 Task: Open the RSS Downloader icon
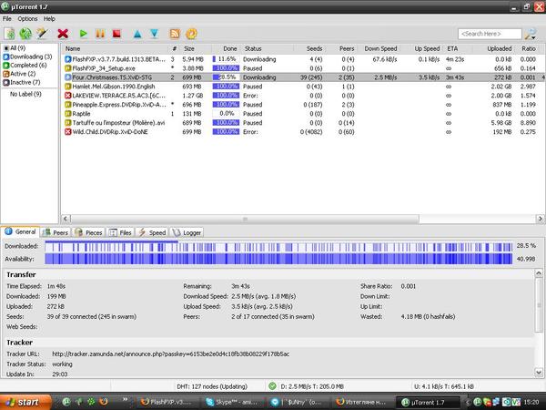point(175,34)
